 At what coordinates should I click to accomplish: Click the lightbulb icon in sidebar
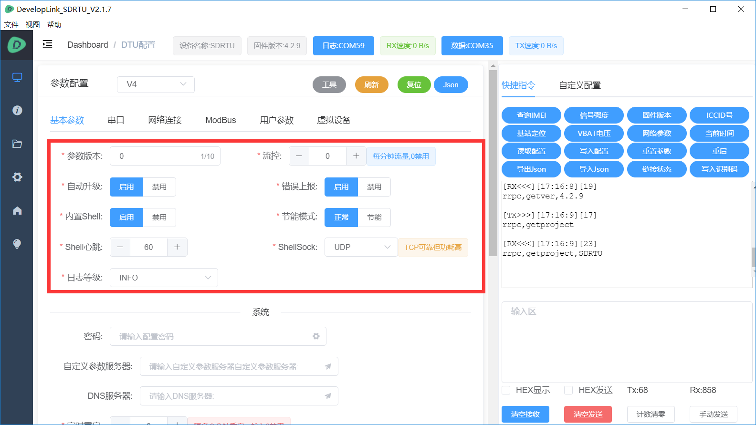coord(17,244)
